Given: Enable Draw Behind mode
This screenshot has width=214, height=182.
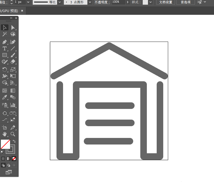Looking at the screenshot, I should [x=9, y=165].
